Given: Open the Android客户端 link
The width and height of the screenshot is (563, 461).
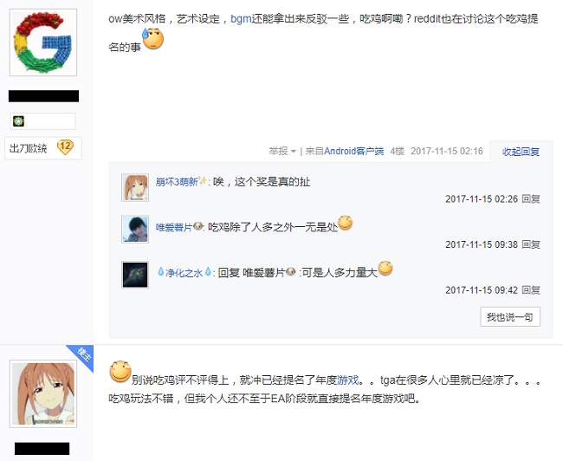Looking at the screenshot, I should pyautogui.click(x=353, y=152).
